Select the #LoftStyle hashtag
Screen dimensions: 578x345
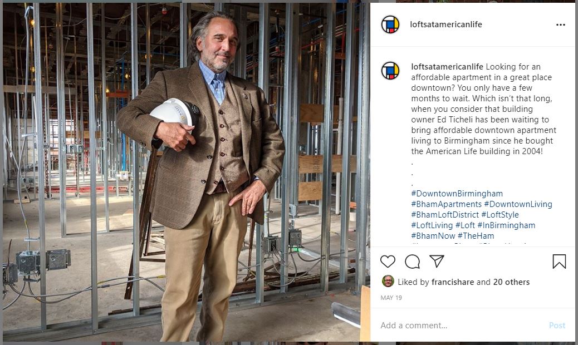pyautogui.click(x=500, y=215)
